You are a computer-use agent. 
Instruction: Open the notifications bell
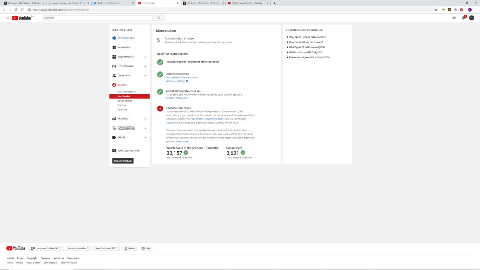pos(464,18)
